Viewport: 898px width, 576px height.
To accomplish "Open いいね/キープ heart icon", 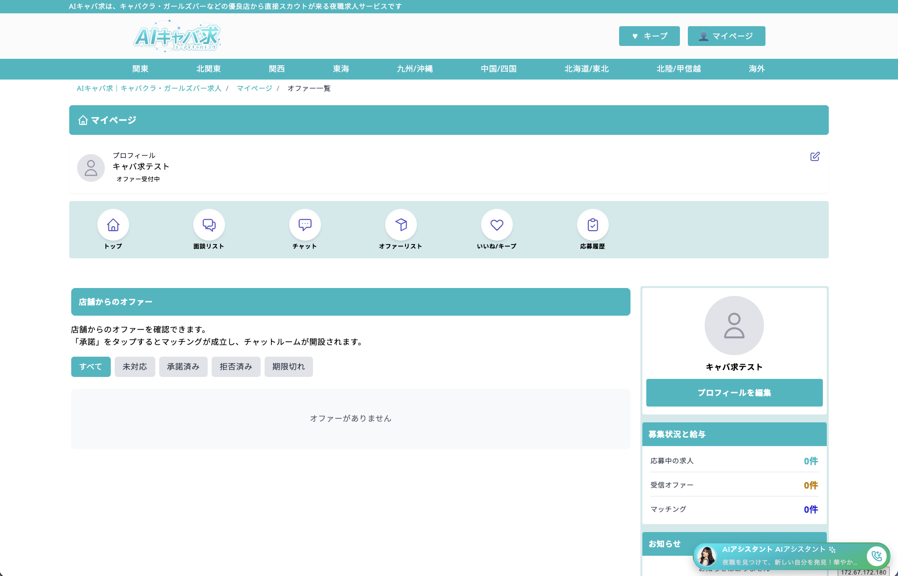I will (496, 225).
